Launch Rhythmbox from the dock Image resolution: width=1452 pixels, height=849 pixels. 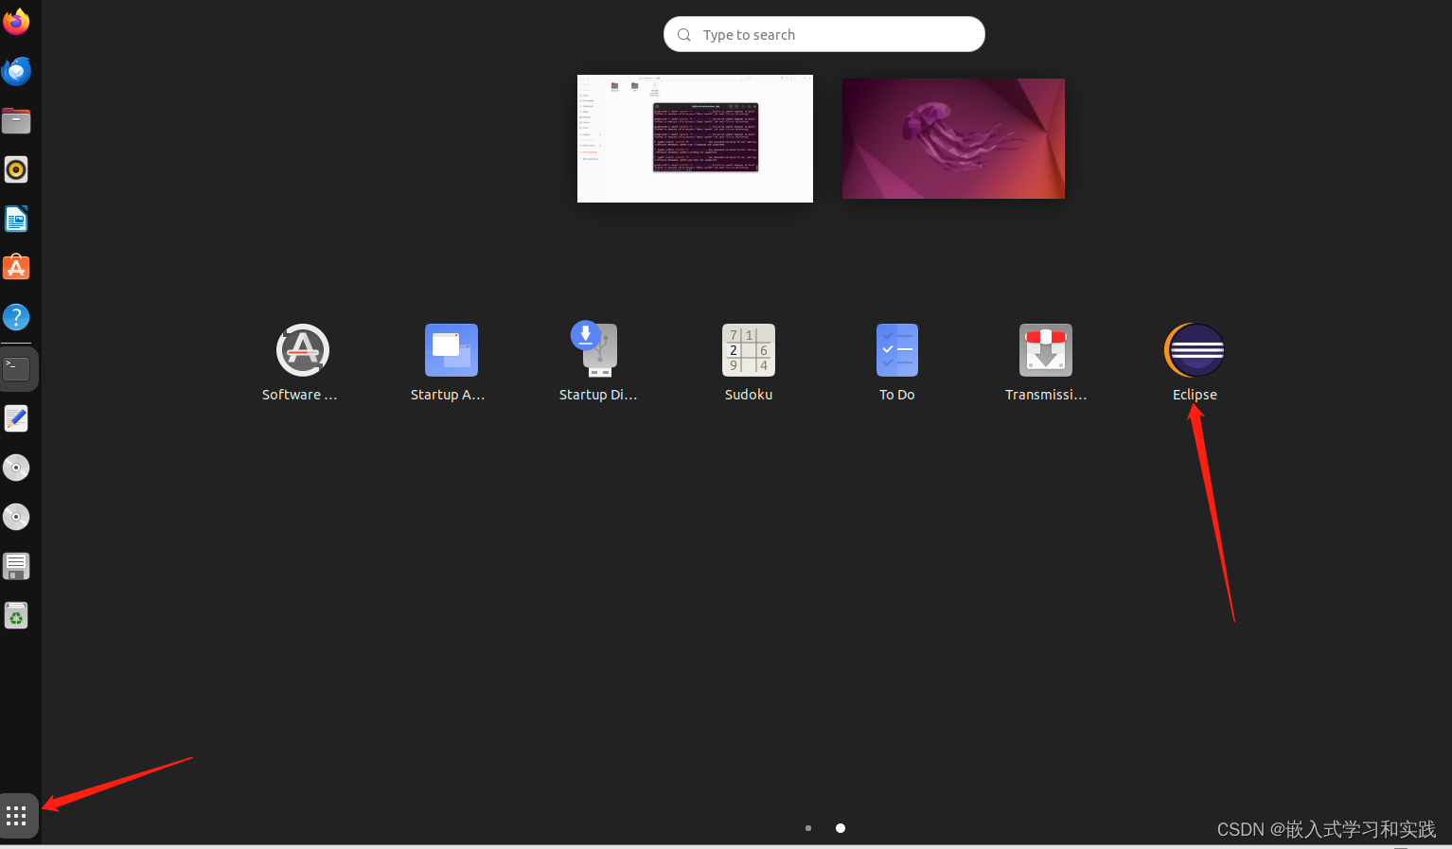(16, 169)
